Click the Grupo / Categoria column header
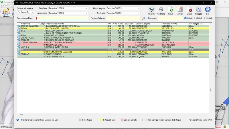The width and height of the screenshot is (229, 129). (x=143, y=24)
